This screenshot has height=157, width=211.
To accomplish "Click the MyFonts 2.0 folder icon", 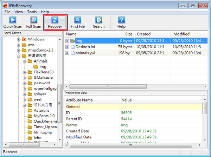I will click(x=30, y=116).
